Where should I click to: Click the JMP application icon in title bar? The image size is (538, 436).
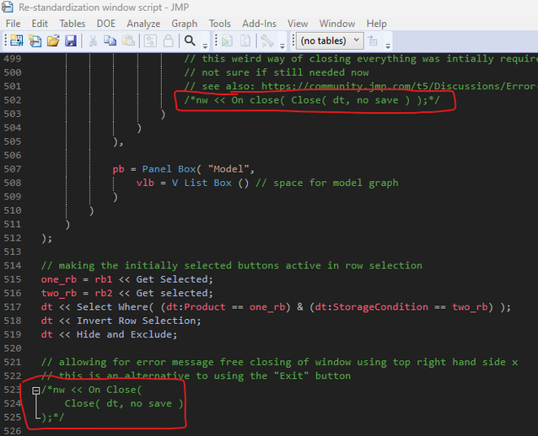[7, 7]
